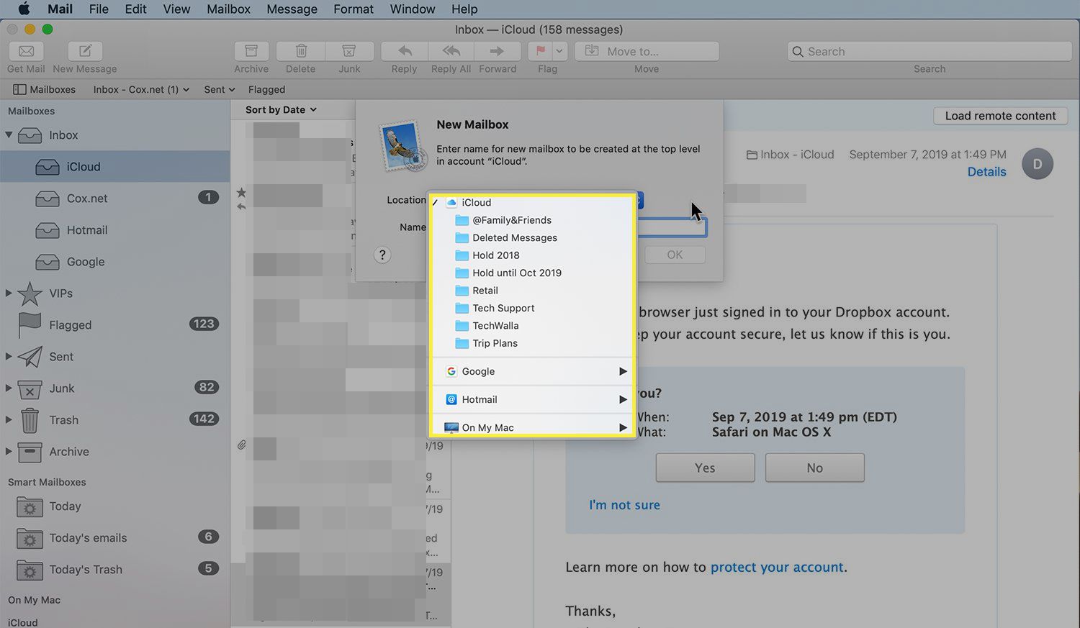This screenshot has height=628, width=1080.
Task: Open Inbox - Cox.net favorites dropdown
Action: tap(141, 89)
